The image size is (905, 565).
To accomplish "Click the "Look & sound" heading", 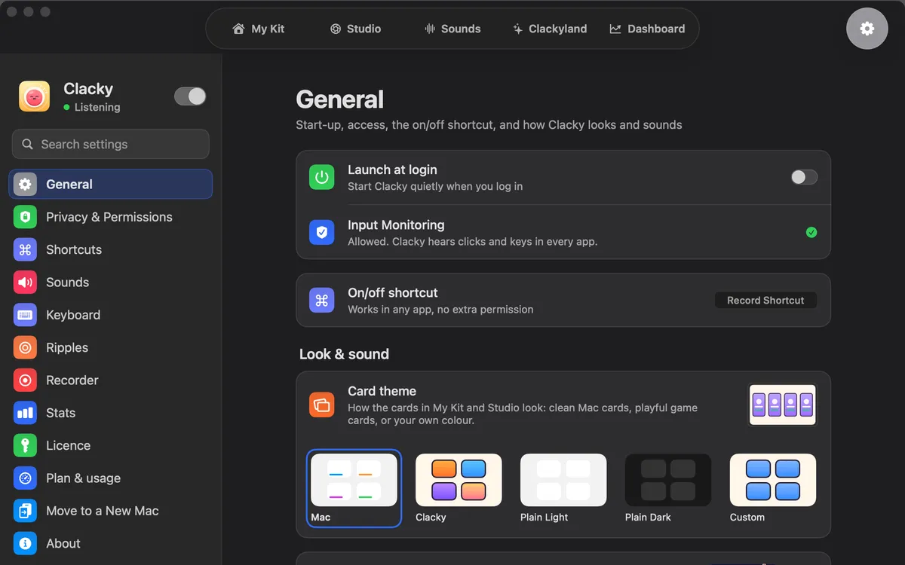I will coord(344,354).
